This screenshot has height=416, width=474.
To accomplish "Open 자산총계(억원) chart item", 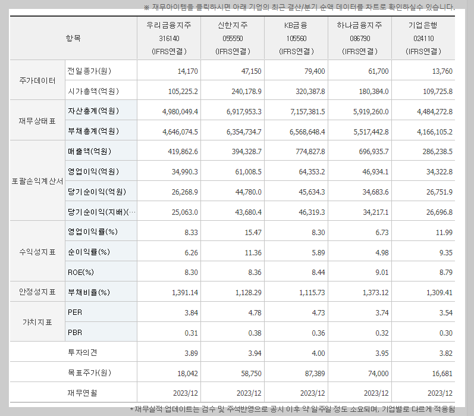I will [93, 111].
